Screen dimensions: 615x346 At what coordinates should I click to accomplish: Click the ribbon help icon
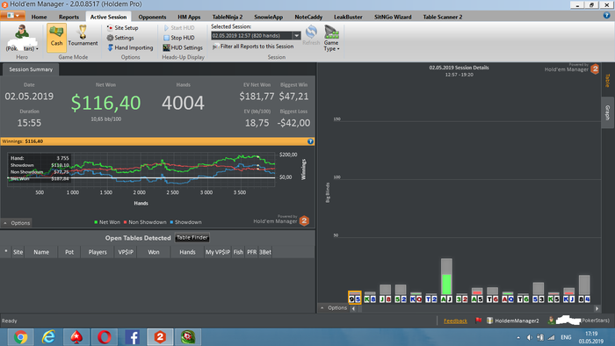(x=606, y=15)
